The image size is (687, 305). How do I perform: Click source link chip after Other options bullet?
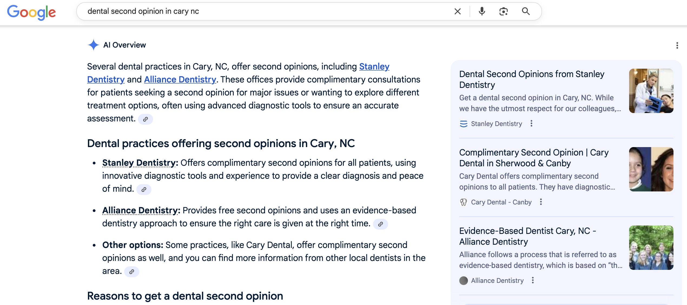(132, 272)
